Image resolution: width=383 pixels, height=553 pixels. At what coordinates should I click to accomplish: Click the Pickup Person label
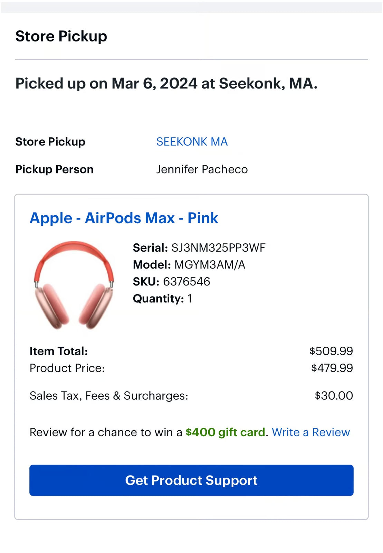click(x=54, y=169)
